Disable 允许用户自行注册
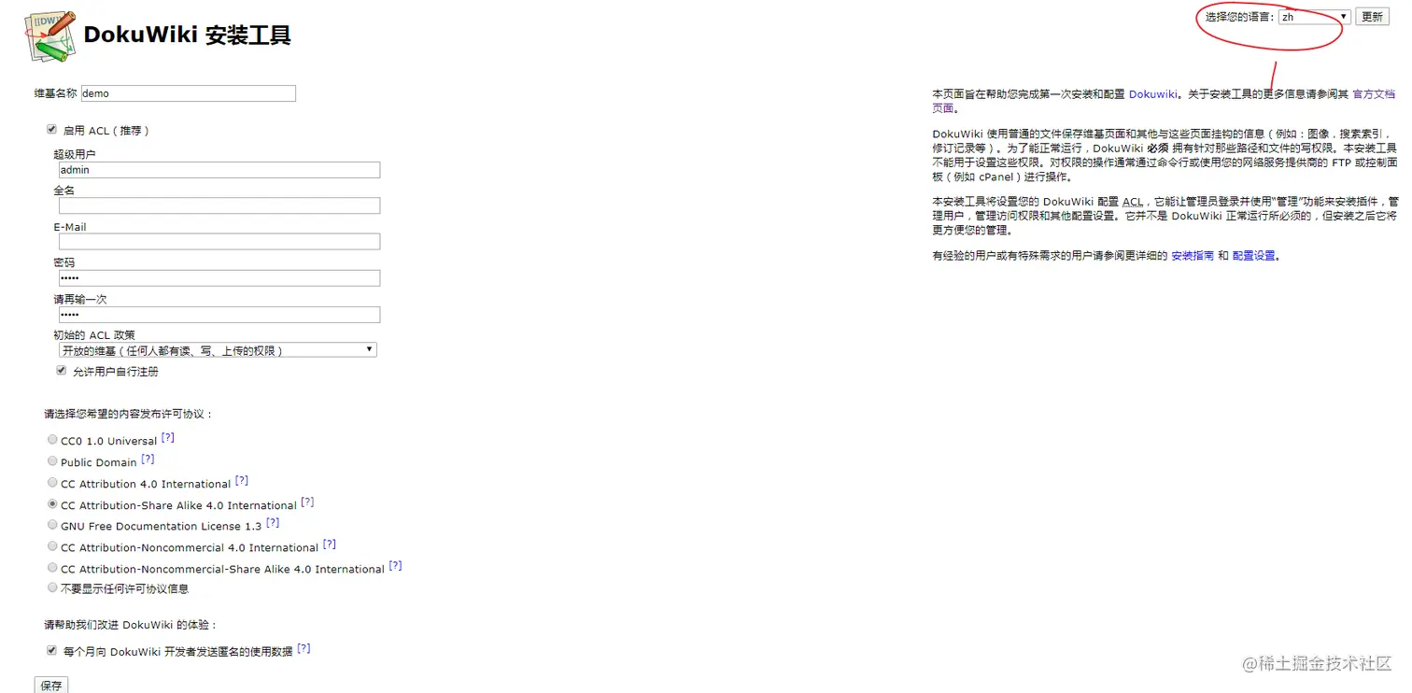1412x693 pixels. pos(61,370)
